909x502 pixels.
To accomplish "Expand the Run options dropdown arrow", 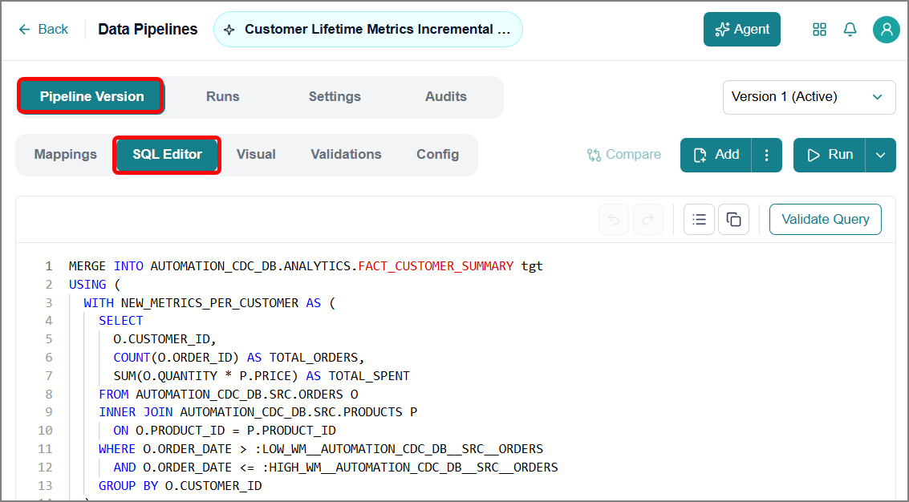I will point(881,155).
